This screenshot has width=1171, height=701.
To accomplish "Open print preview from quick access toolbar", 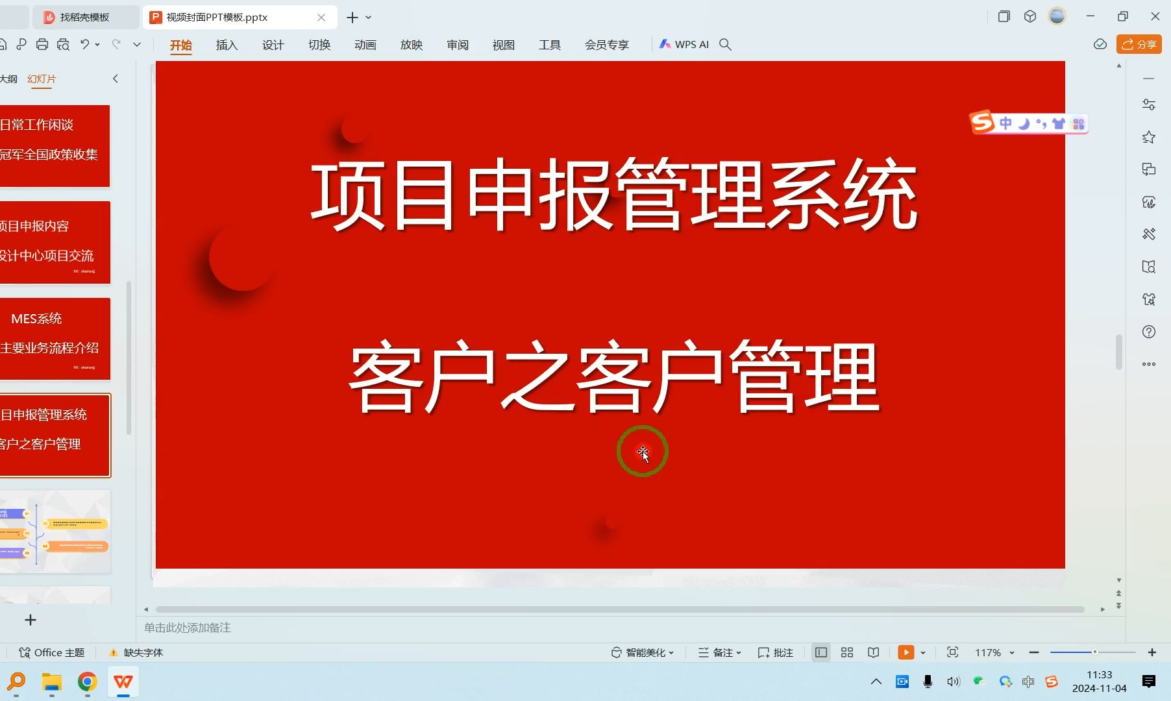I will (63, 44).
